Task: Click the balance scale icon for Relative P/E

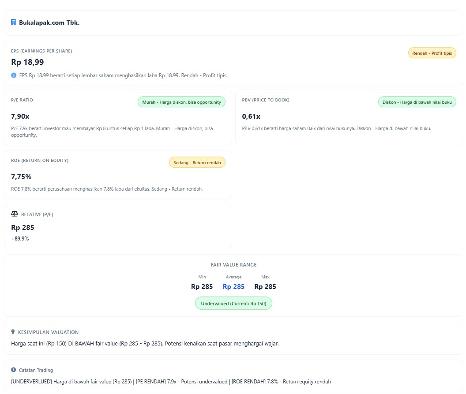Action: 15,214
